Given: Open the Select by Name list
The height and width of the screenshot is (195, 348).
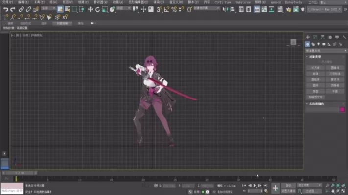Looking at the screenshot, I should click(x=67, y=9).
